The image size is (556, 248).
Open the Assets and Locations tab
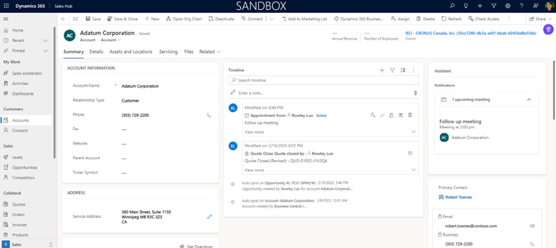click(x=131, y=52)
